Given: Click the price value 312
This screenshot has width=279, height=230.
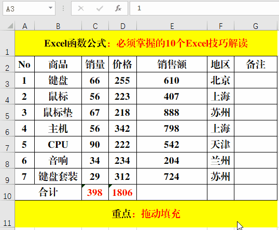Looking at the screenshot, I should pyautogui.click(x=122, y=176).
